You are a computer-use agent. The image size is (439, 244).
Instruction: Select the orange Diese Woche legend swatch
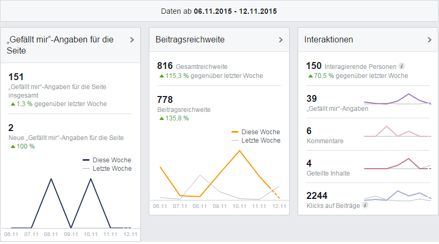click(235, 132)
